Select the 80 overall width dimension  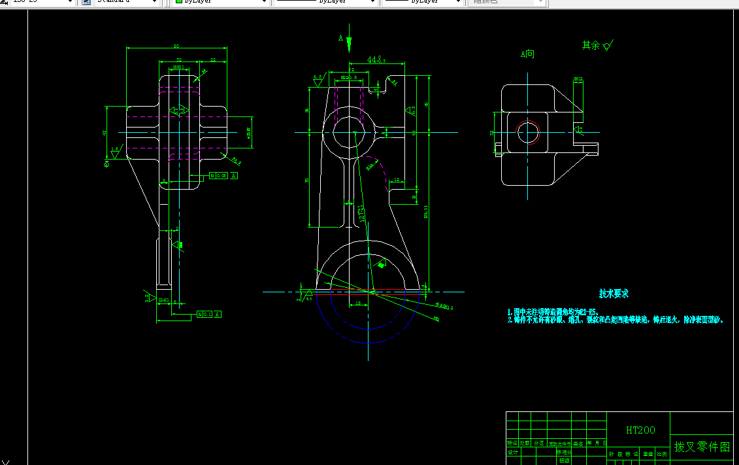pos(176,46)
